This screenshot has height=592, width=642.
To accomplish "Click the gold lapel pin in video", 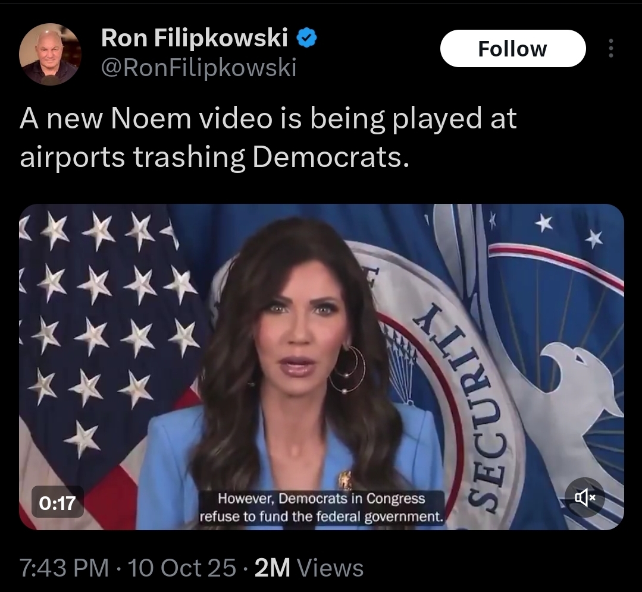I will 345,480.
